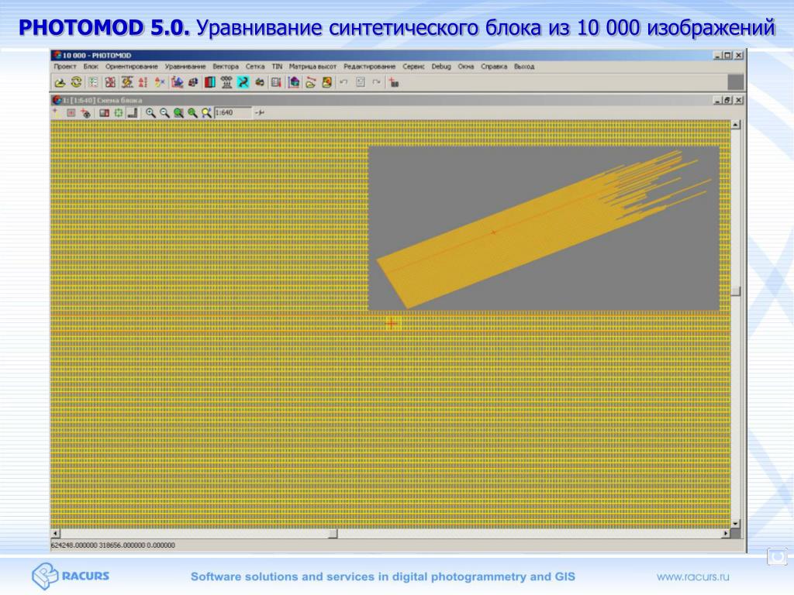794x595 pixels.
Task: Click the orange mosaic image icon
Action: 327,82
